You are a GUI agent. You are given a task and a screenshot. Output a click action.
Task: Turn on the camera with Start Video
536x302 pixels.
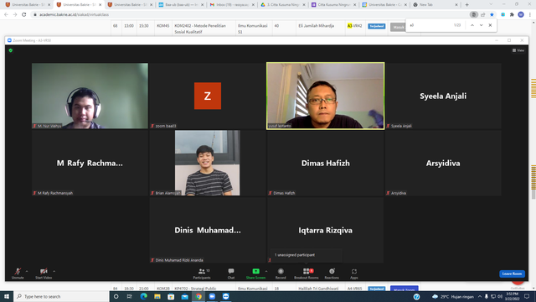pyautogui.click(x=44, y=273)
